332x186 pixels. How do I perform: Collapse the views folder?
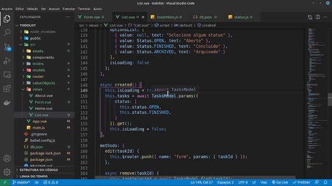pyautogui.click(x=45, y=89)
